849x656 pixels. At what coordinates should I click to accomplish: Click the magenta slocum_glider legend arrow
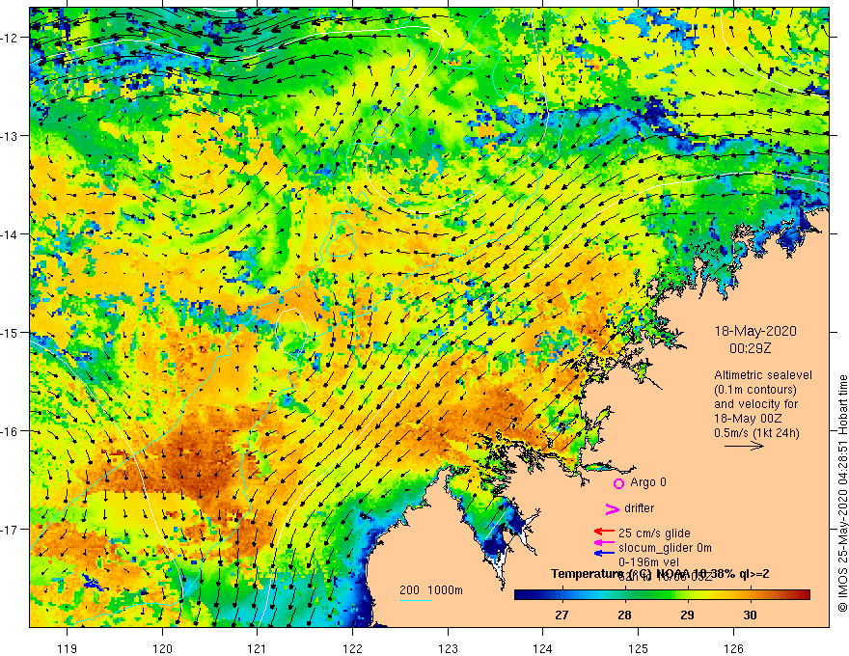coord(604,542)
